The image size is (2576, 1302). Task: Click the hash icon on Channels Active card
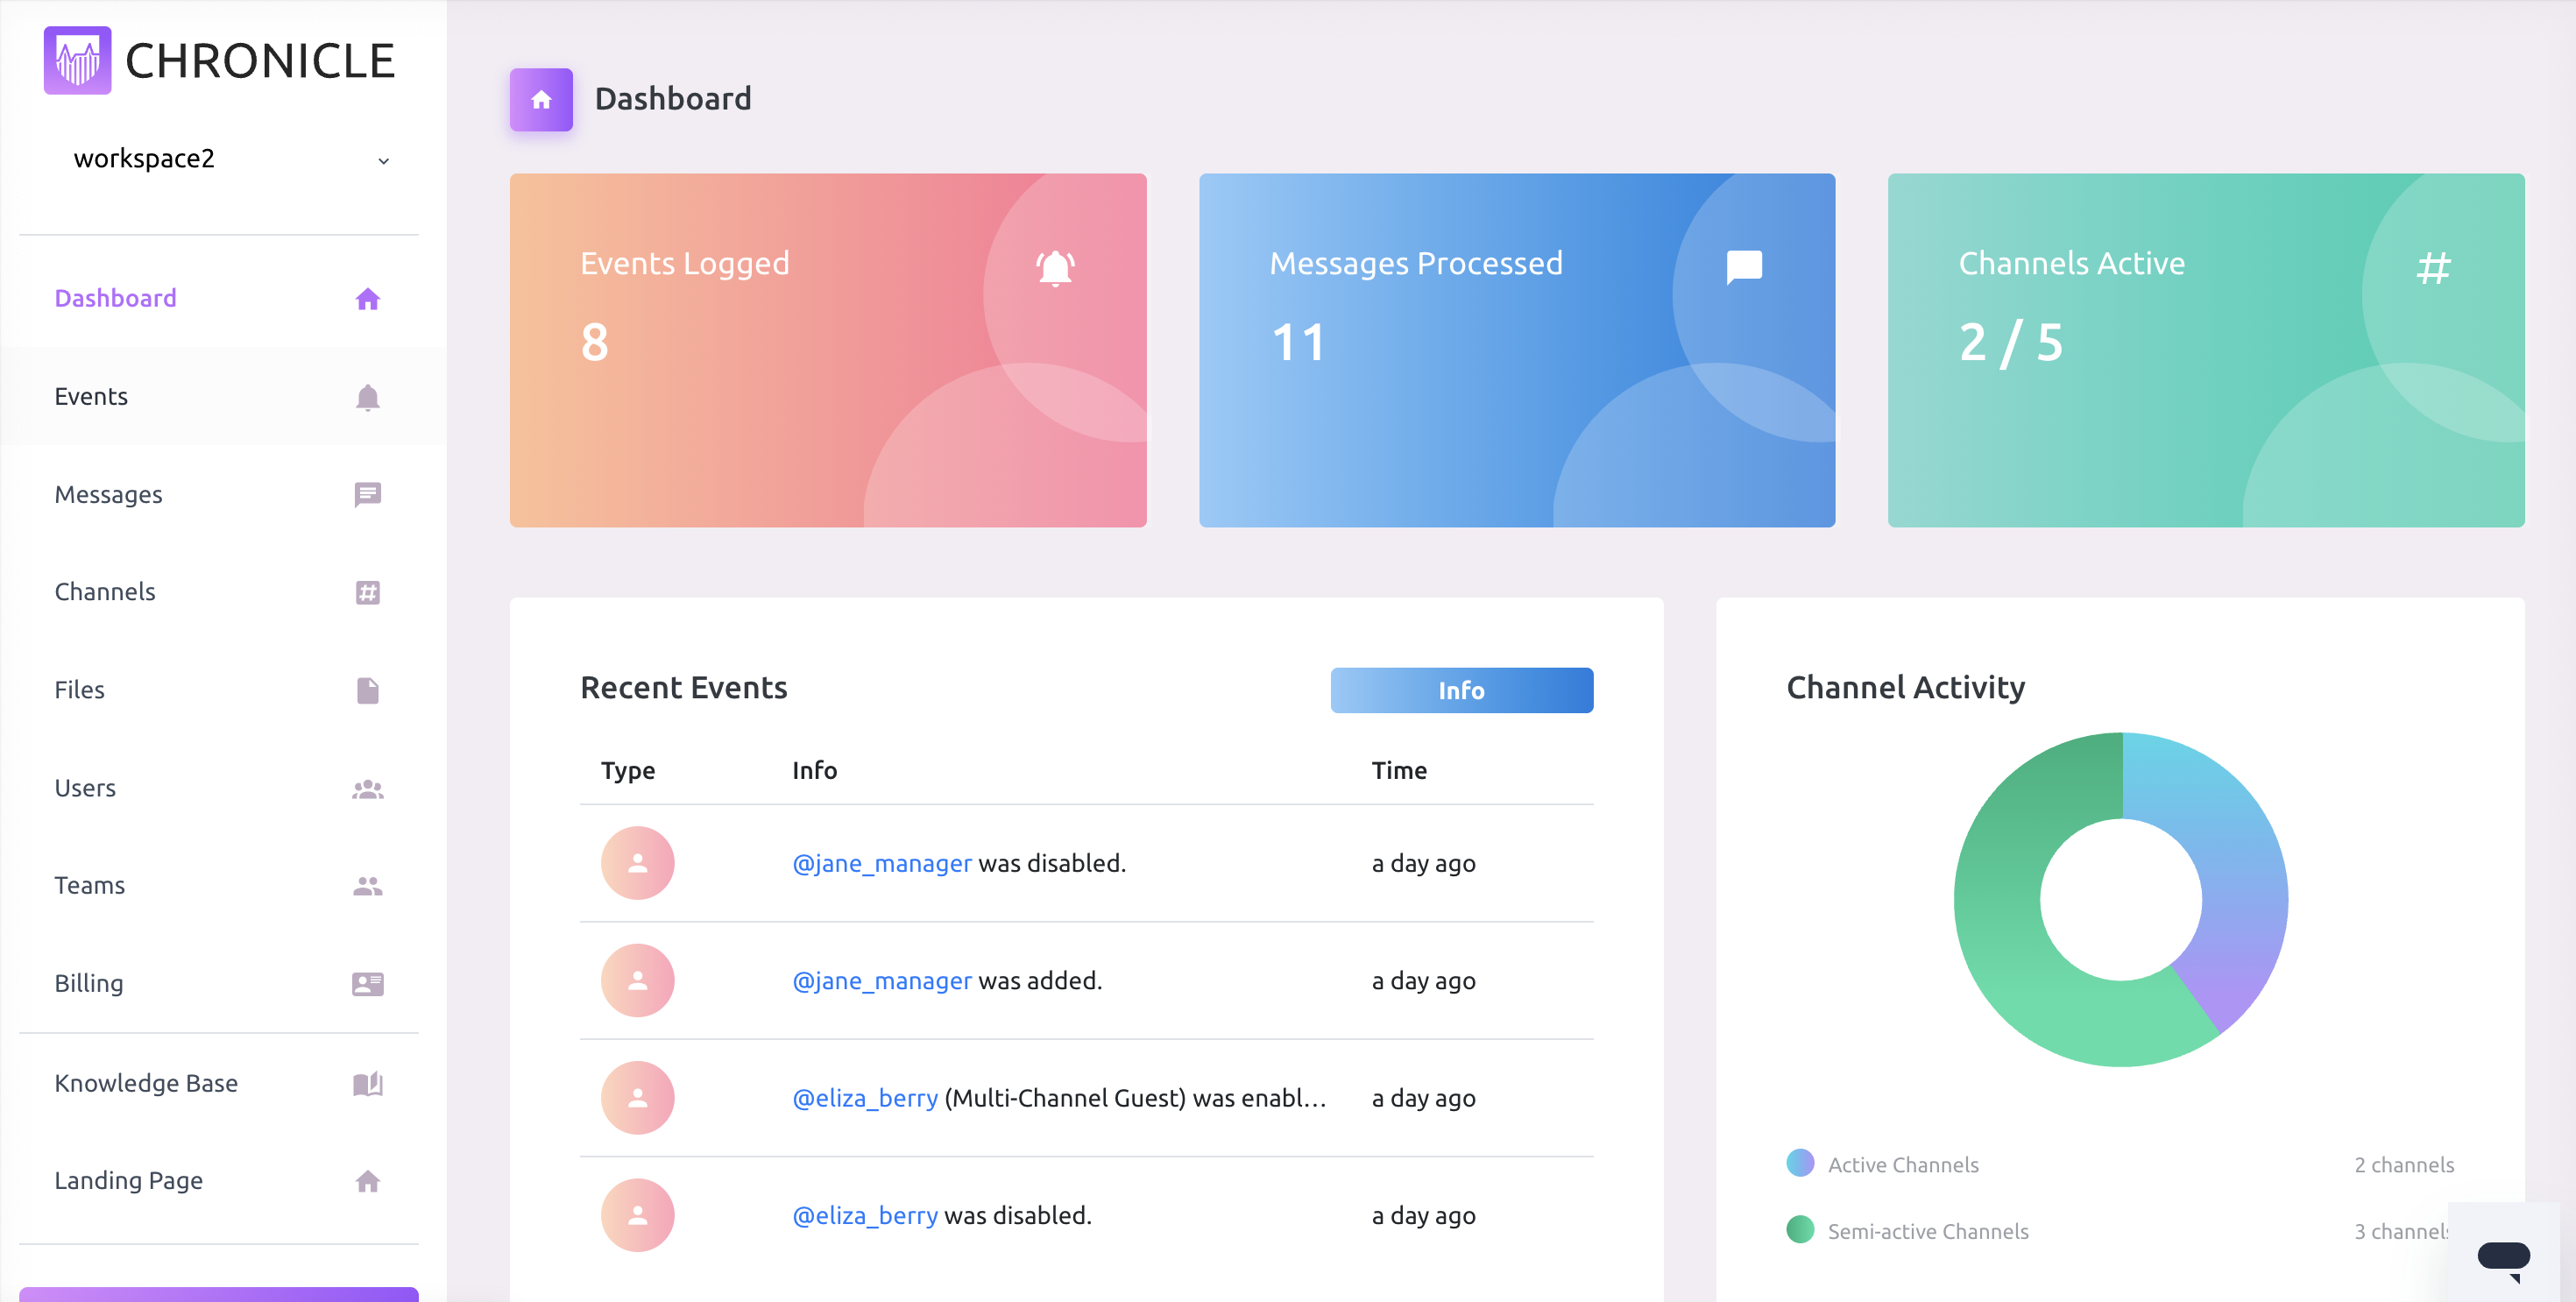coord(2433,267)
